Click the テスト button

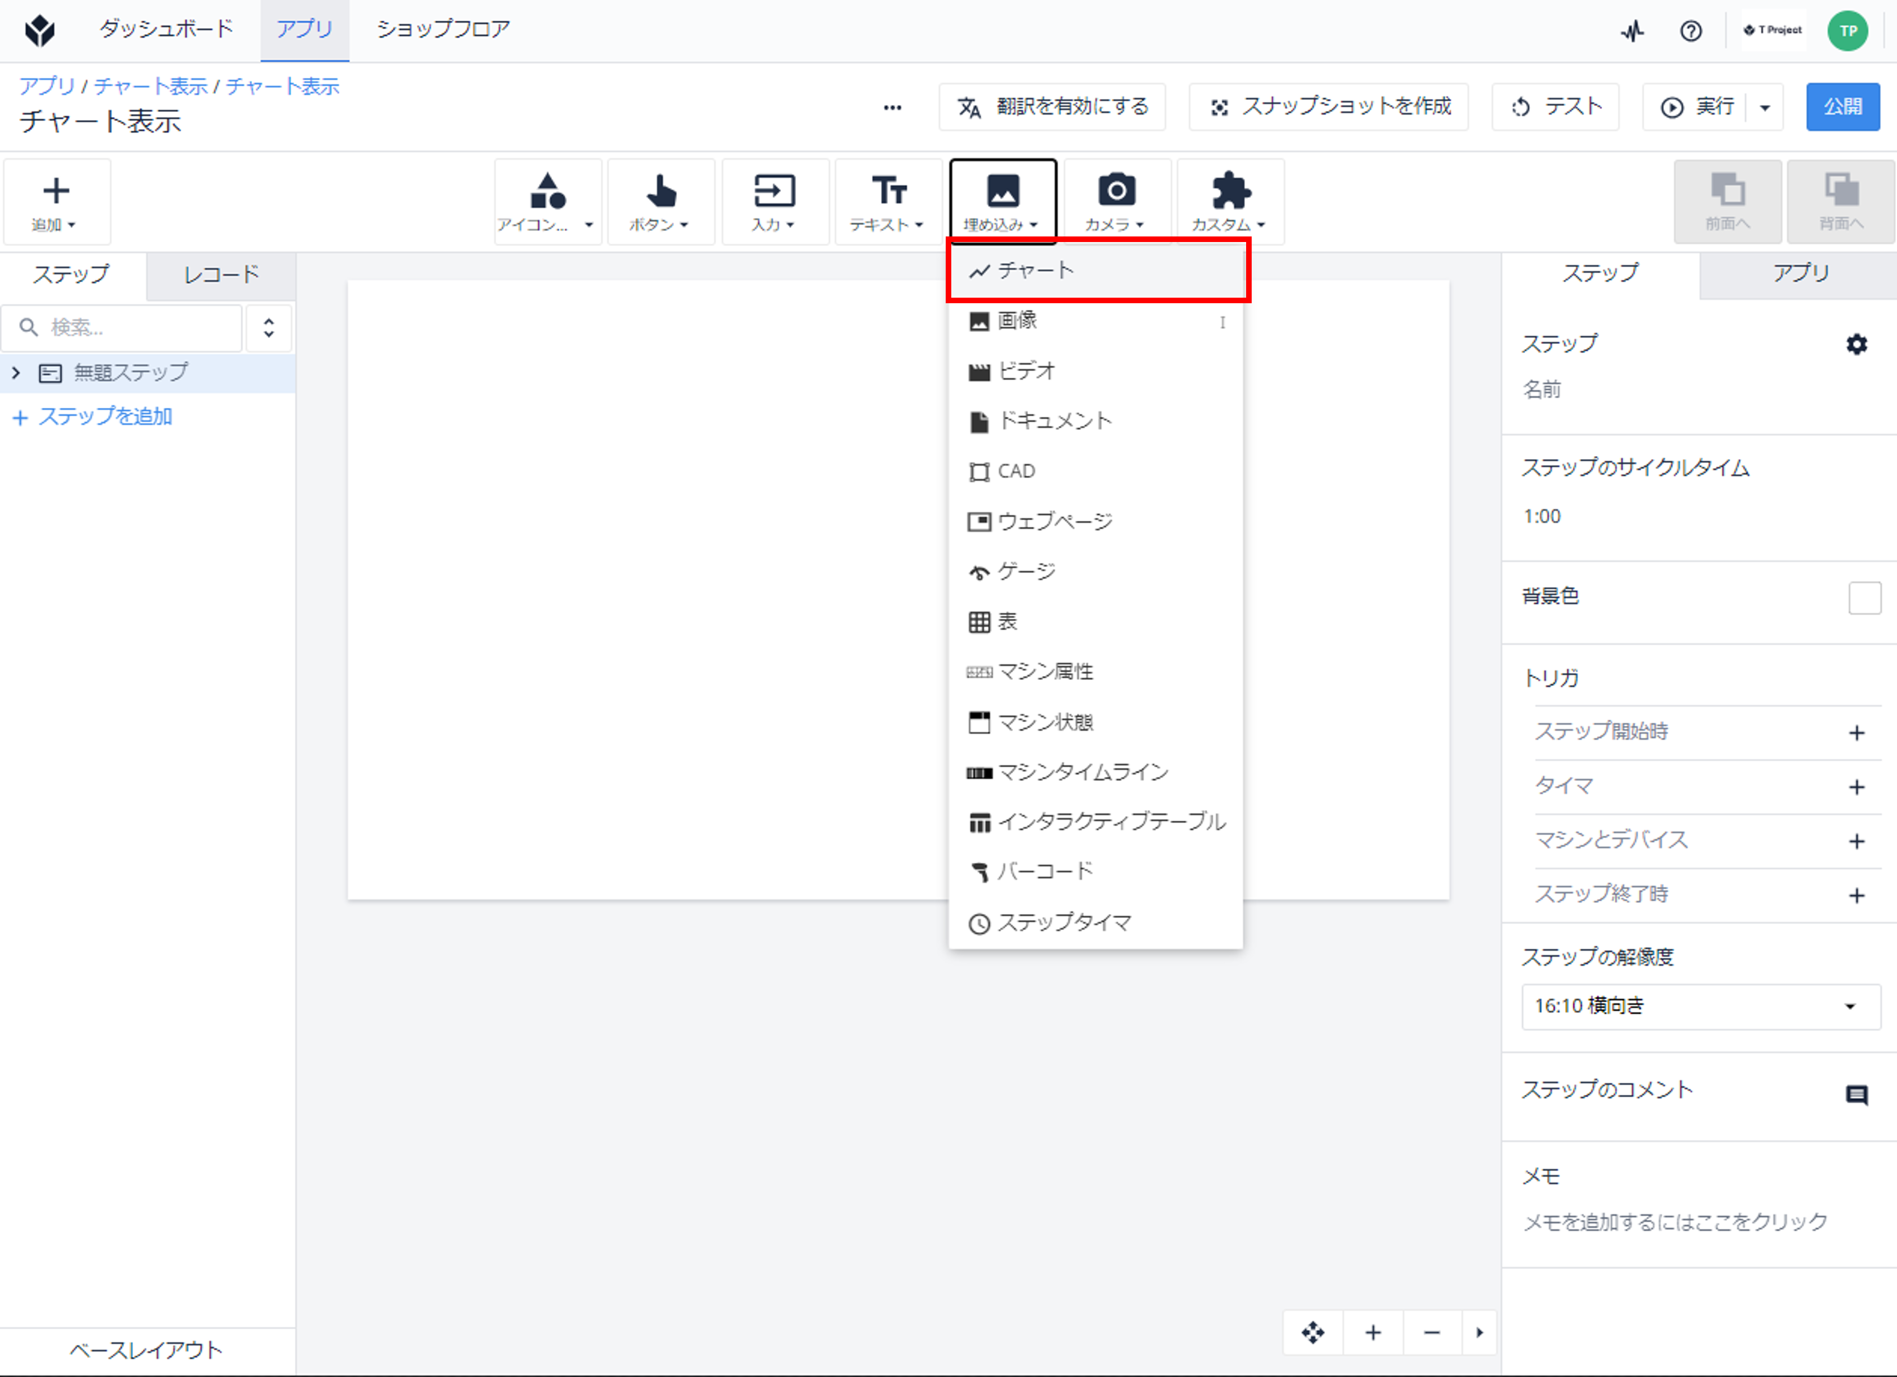click(1556, 107)
